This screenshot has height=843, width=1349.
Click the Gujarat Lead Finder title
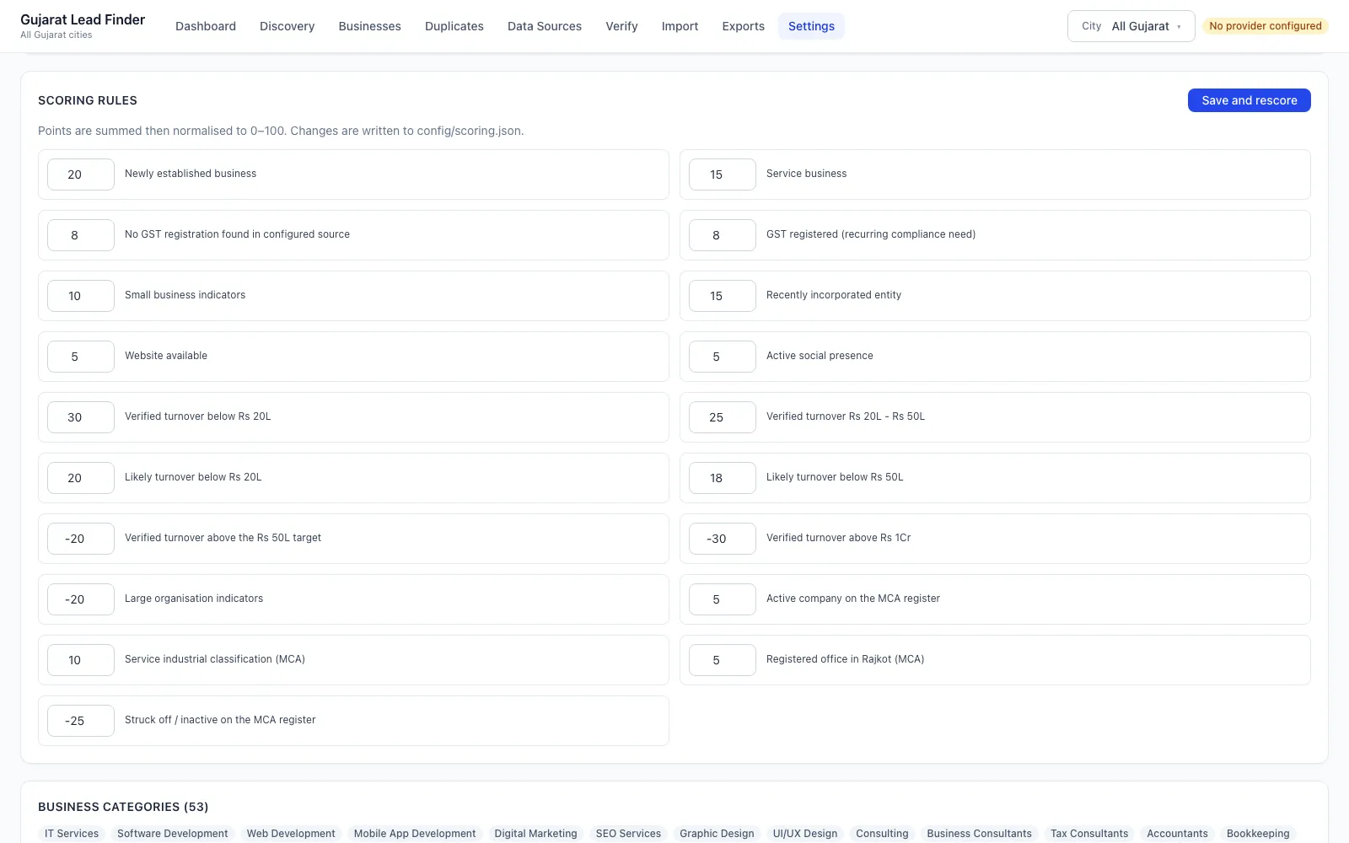[83, 19]
